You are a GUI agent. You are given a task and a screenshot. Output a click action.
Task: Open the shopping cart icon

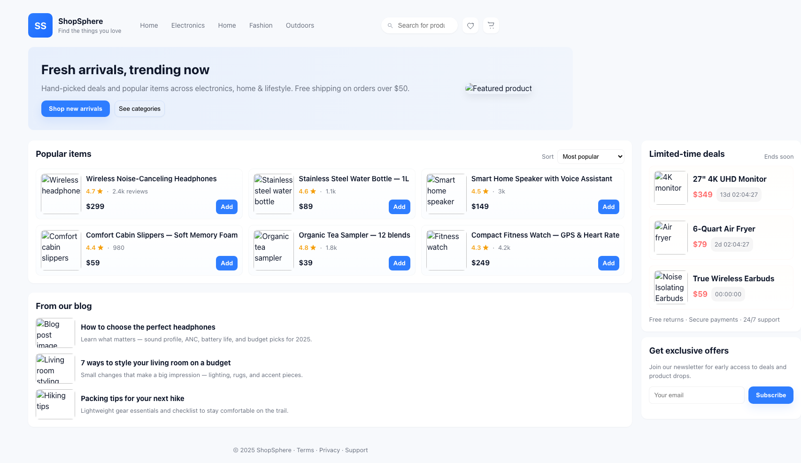point(491,25)
